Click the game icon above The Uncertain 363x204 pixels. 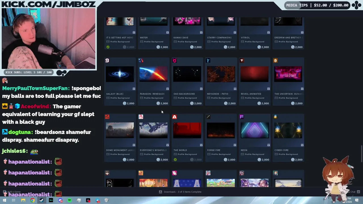tap(275, 60)
